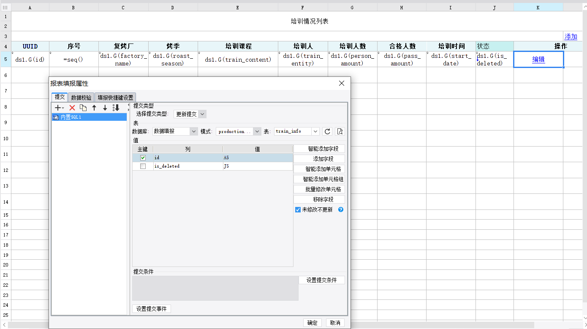
Task: Cancel the dialog with 取消
Action: pyautogui.click(x=335, y=323)
